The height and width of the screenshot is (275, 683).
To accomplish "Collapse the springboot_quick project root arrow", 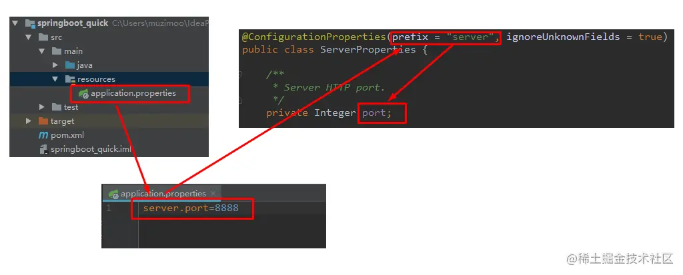I will (x=15, y=23).
